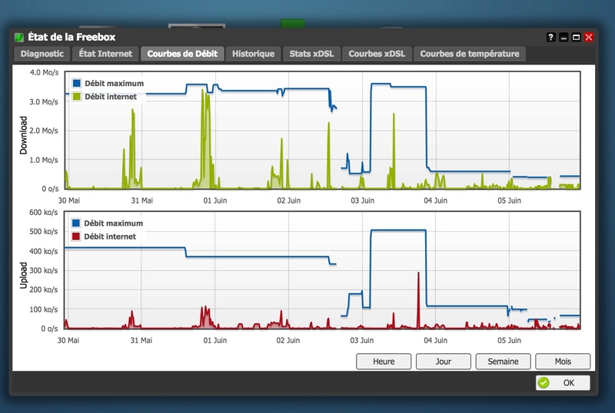Click Débit maximum label in Download legend
This screenshot has width=615, height=413.
(x=114, y=83)
